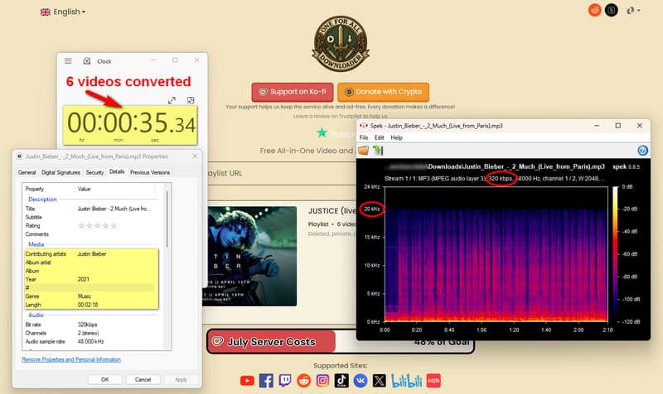
Task: Click the keep-on-top icon in the Clock window
Action: click(x=191, y=100)
